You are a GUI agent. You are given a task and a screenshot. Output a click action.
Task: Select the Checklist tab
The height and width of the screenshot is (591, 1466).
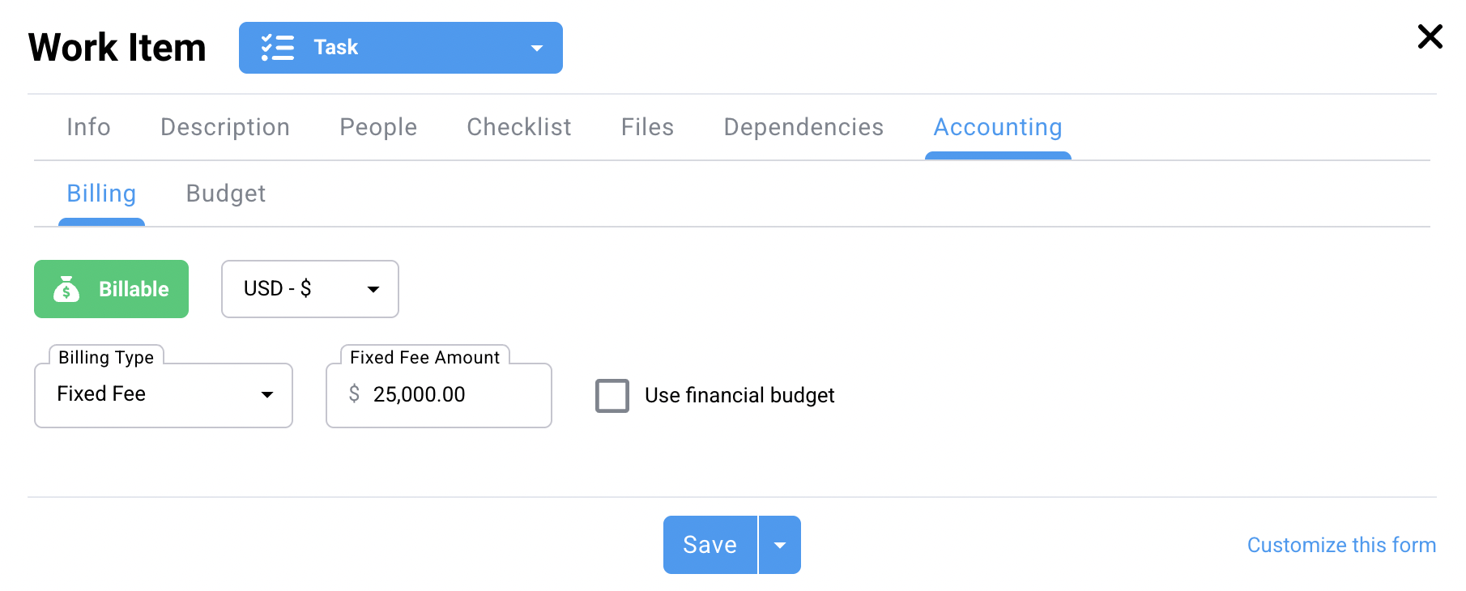click(518, 127)
